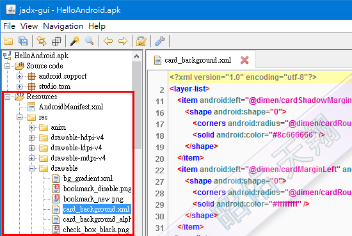Expand the android.support package
Screen dimensions: 352x236
(x=20, y=76)
